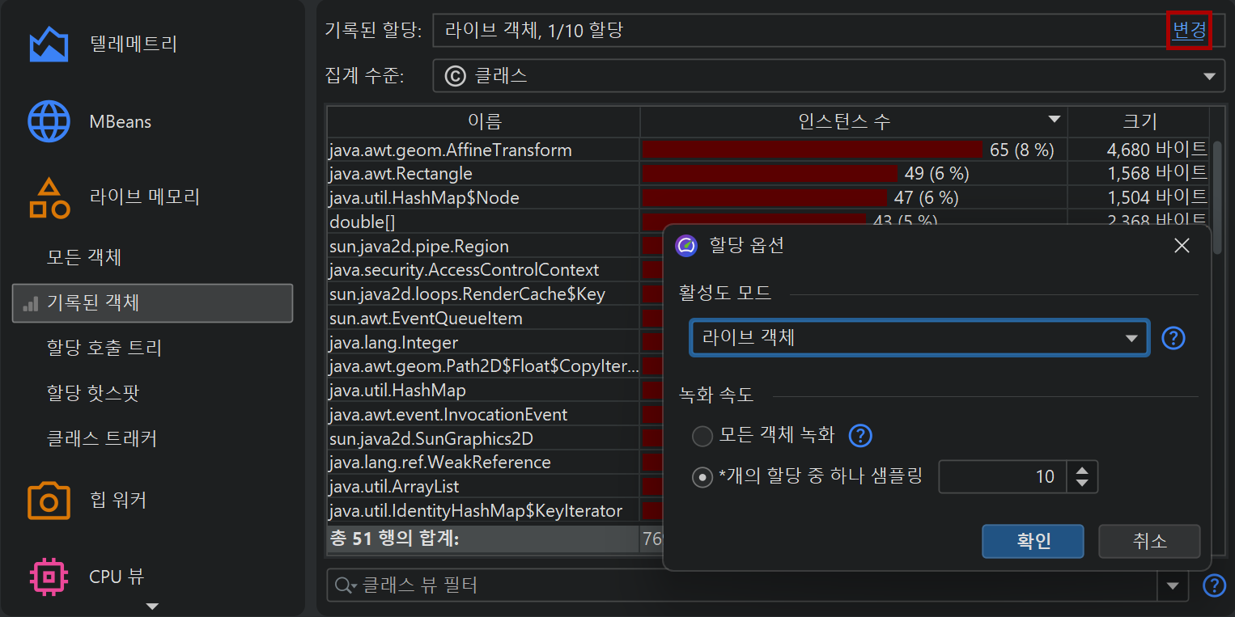This screenshot has width=1235, height=617.
Task: Select row java.security.AccessControlContext
Action: pos(484,270)
